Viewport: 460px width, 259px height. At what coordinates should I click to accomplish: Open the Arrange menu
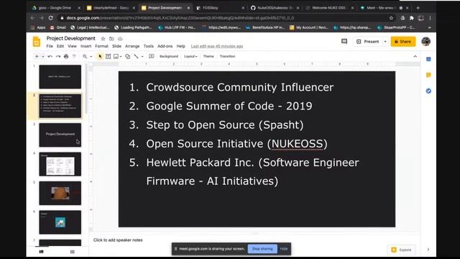click(132, 46)
